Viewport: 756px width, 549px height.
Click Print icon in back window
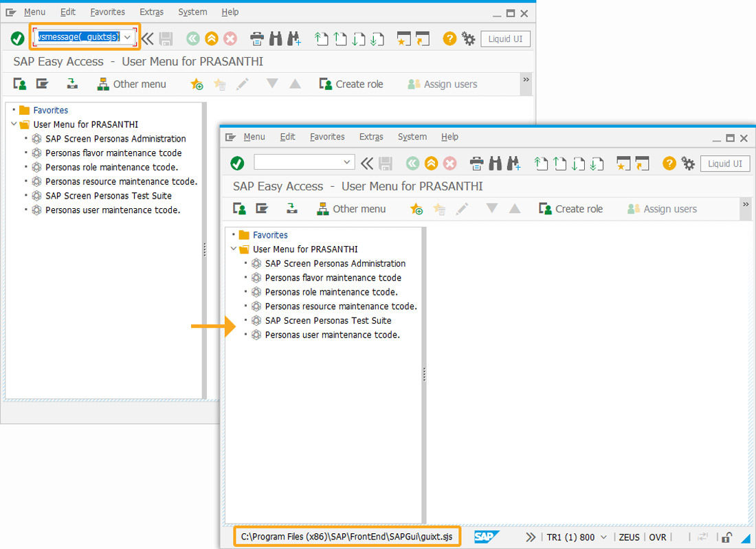257,38
